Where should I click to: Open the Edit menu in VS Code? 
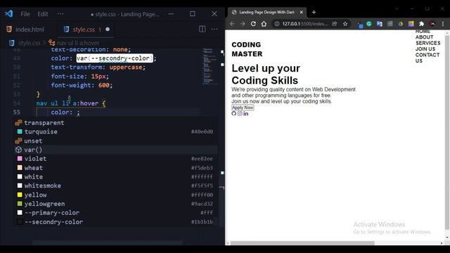pos(42,14)
